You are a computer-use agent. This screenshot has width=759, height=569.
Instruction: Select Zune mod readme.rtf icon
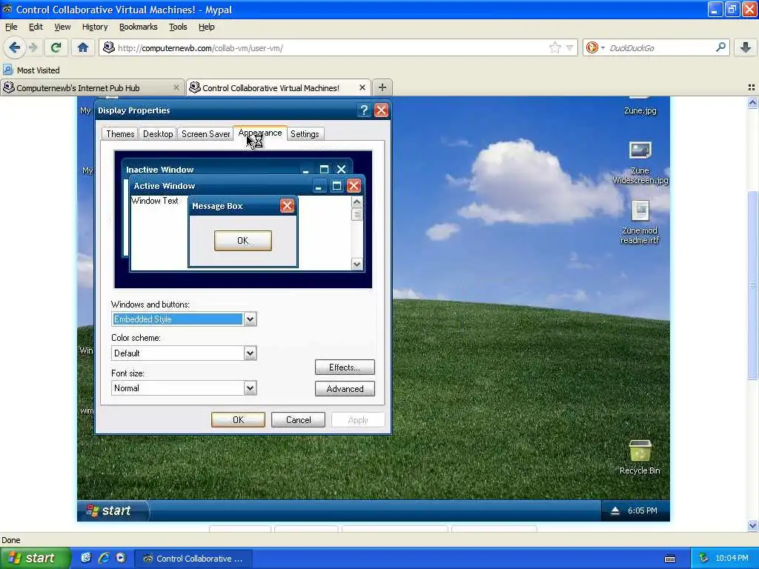click(x=640, y=223)
